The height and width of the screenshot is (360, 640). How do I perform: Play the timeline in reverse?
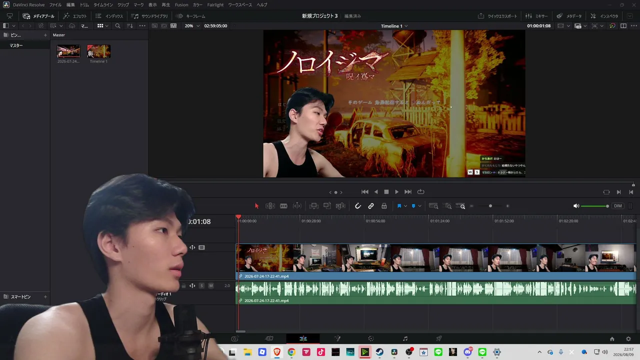click(x=376, y=192)
